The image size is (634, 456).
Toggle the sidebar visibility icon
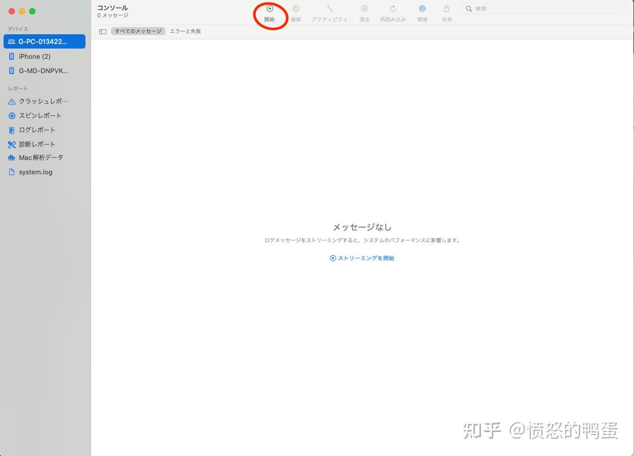(102, 31)
